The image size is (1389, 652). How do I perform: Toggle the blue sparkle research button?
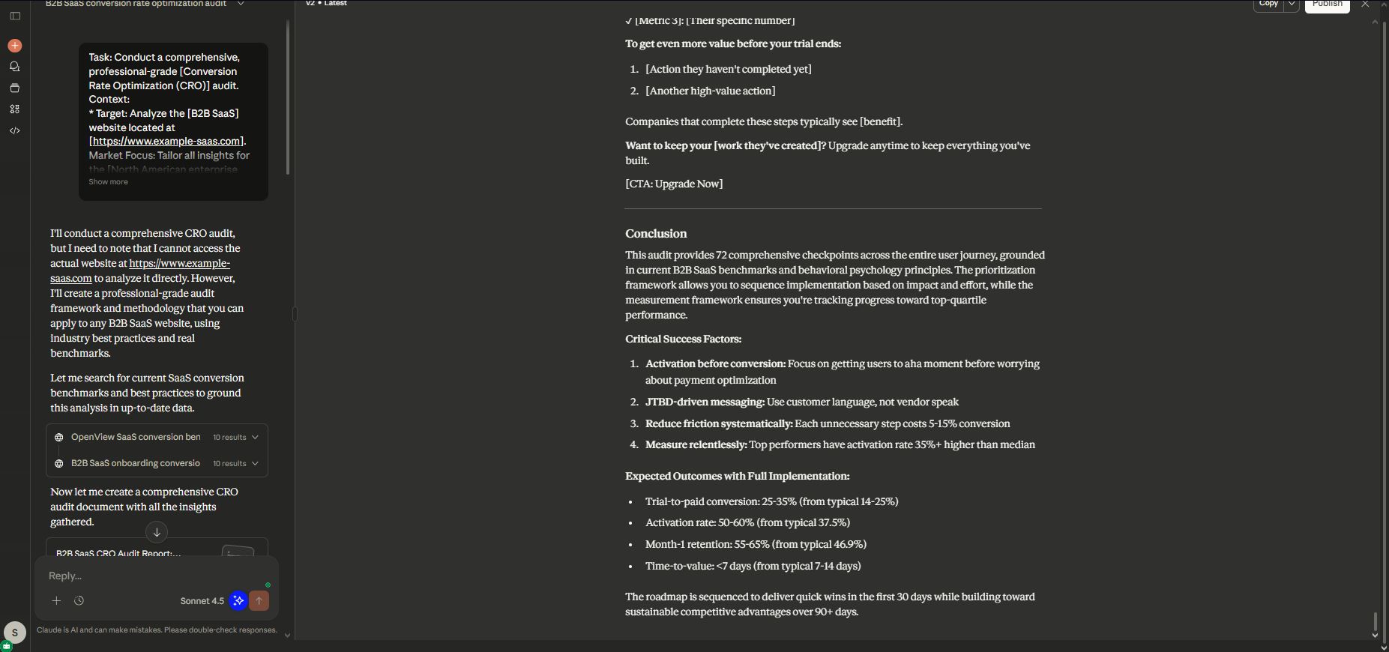(x=238, y=600)
